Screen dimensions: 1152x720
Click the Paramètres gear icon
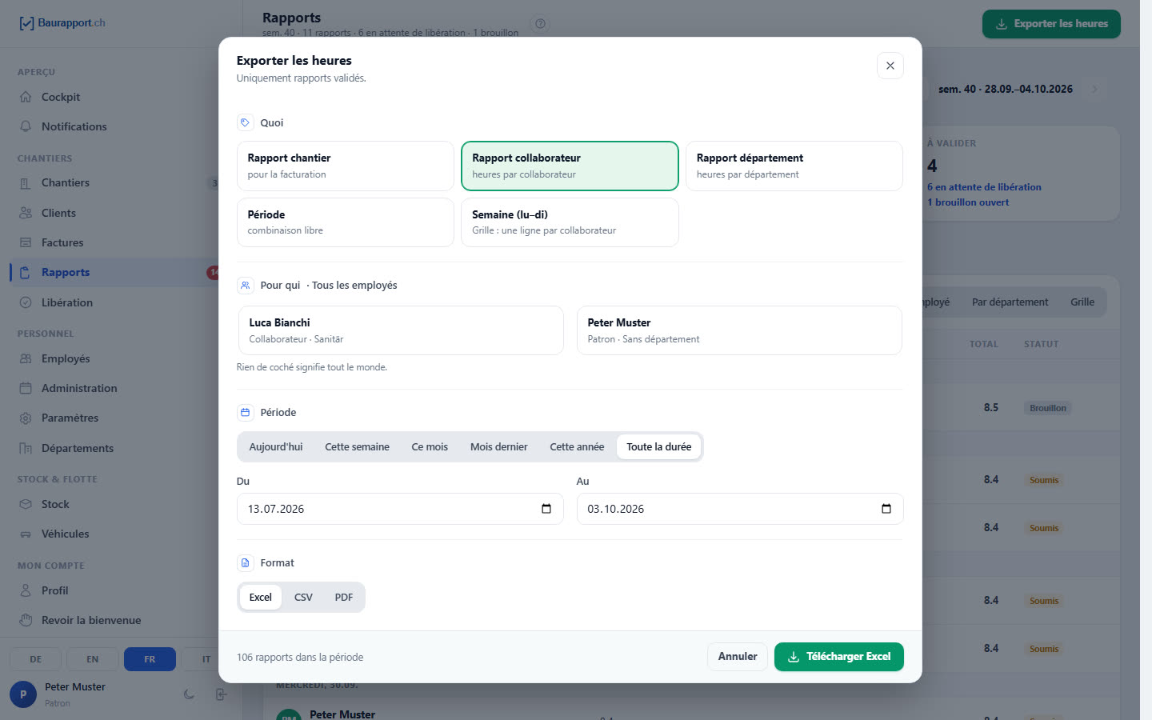click(x=26, y=418)
